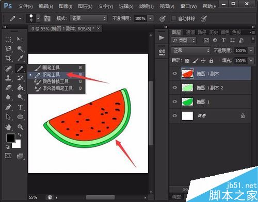Toggle layer filtering switch on
This screenshot has height=202, width=258.
click(x=253, y=40)
